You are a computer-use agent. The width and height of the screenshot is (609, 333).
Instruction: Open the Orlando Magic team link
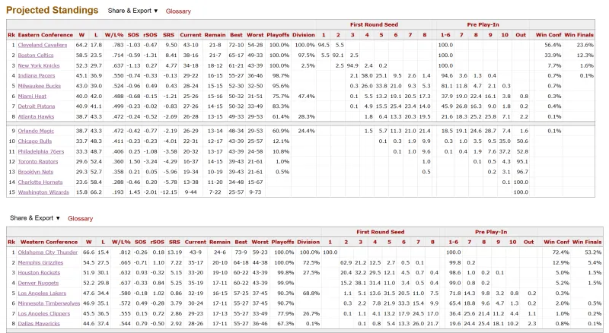[36, 131]
